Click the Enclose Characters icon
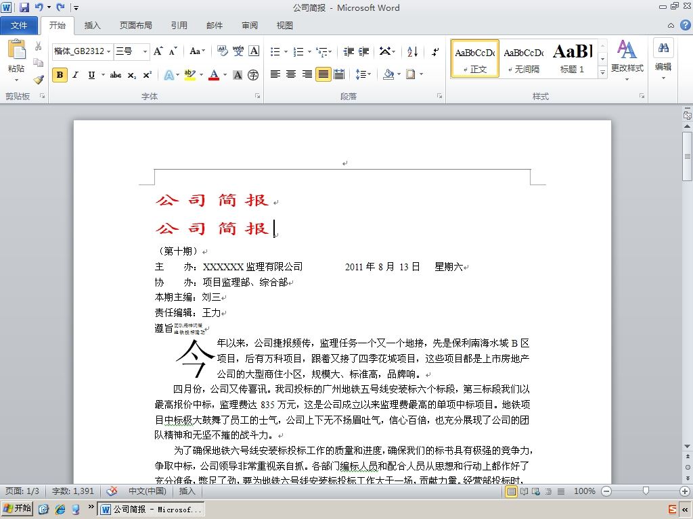The width and height of the screenshot is (693, 519). tap(253, 75)
